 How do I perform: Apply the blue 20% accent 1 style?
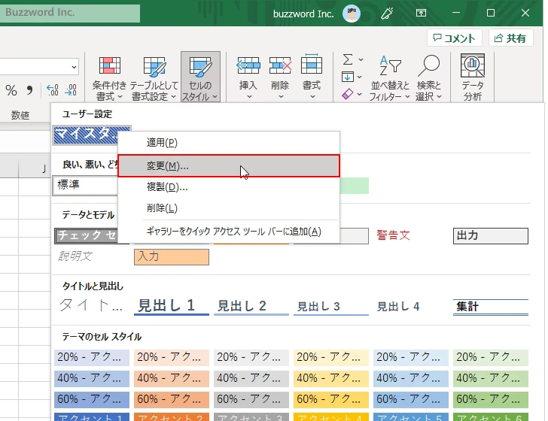[x=92, y=357]
